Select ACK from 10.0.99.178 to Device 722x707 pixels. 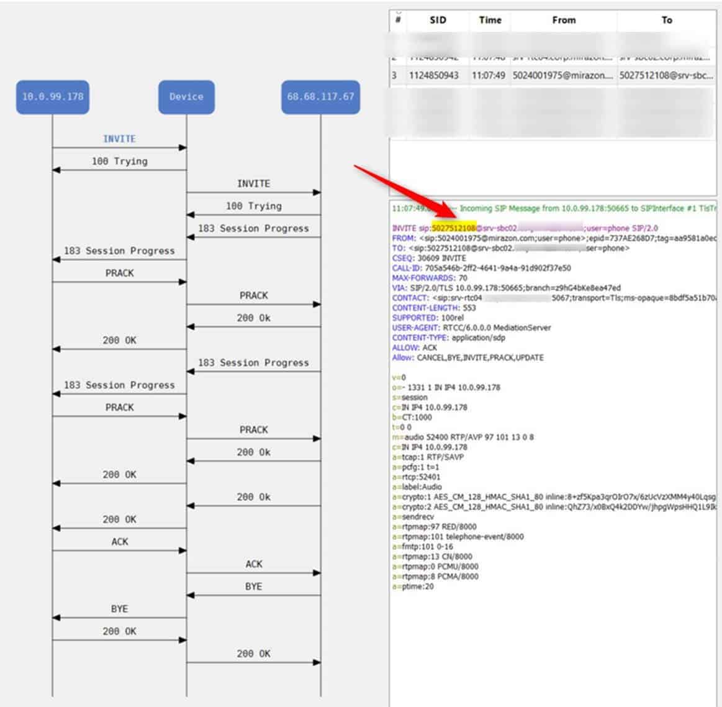[120, 542]
